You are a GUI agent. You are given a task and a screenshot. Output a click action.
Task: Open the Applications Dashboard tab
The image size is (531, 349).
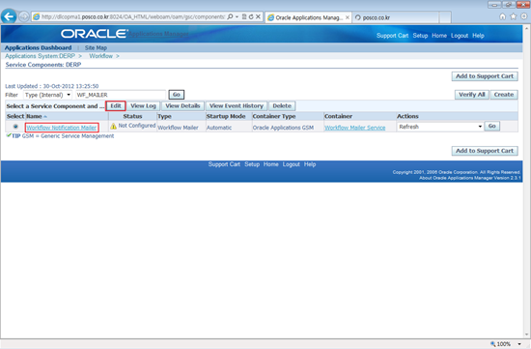point(38,47)
